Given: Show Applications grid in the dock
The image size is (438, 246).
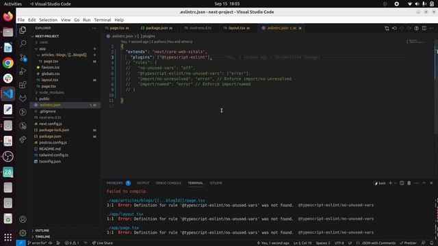Looking at the screenshot, I should (8, 237).
